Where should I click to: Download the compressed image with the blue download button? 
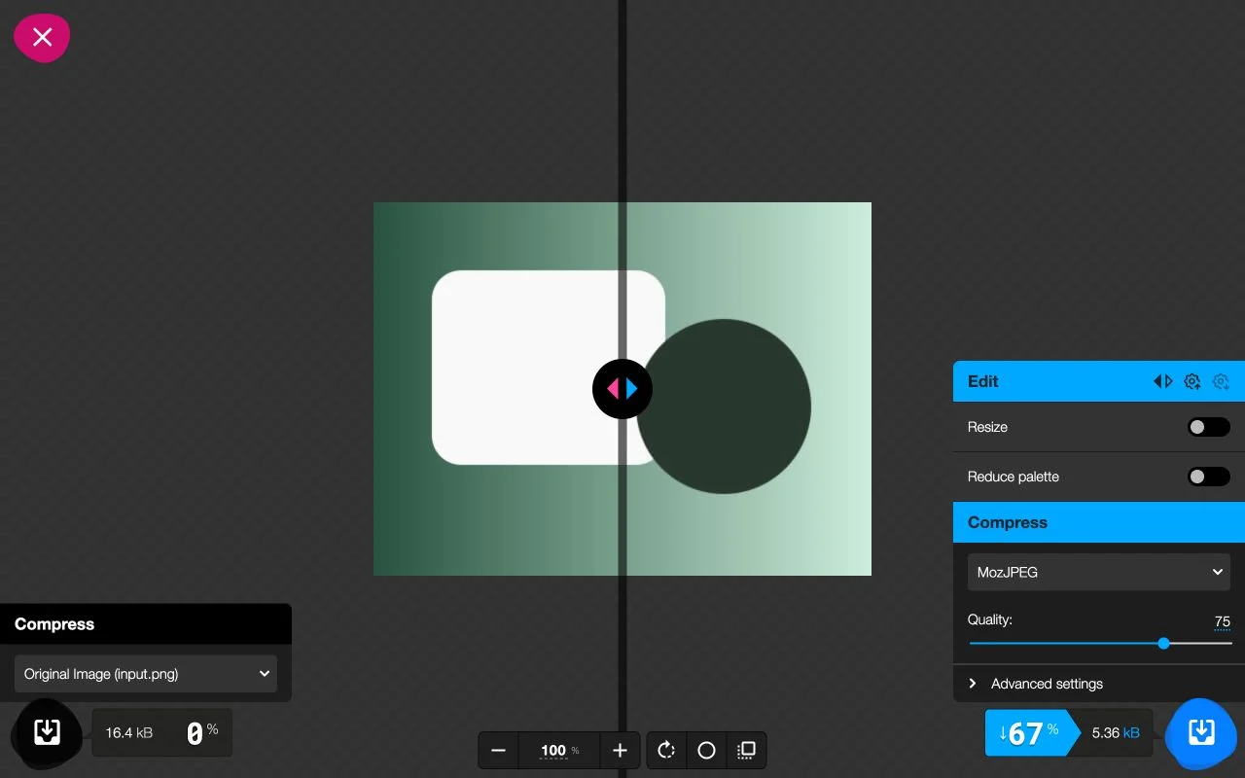[x=1202, y=732]
